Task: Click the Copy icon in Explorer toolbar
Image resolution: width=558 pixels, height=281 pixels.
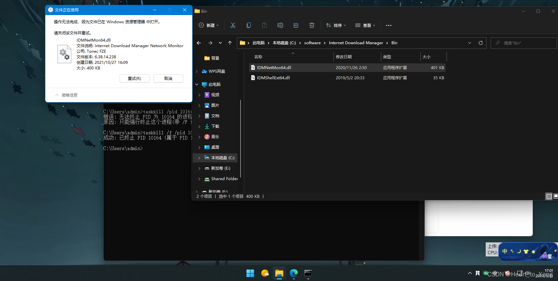Action: [x=249, y=25]
